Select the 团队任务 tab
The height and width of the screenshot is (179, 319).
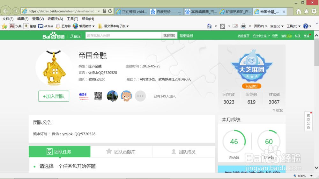59,152
